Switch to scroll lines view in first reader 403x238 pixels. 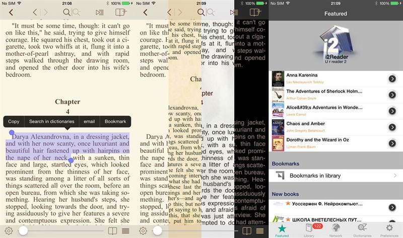pos(125,231)
